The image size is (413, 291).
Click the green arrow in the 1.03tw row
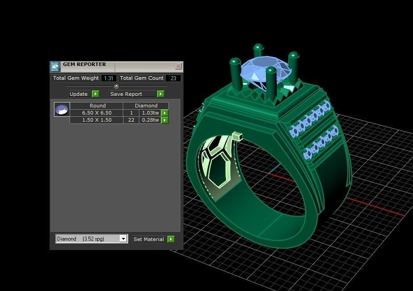pyautogui.click(x=165, y=113)
